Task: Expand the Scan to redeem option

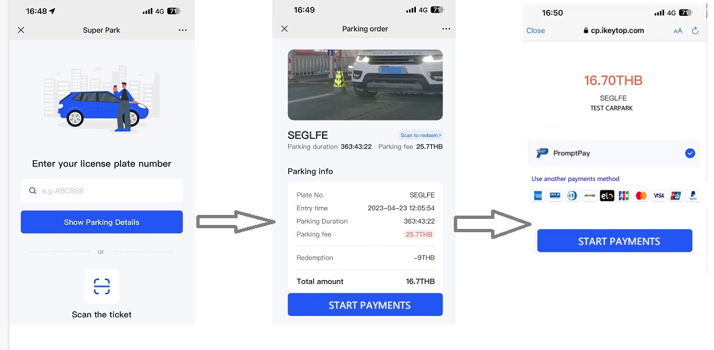Action: (x=421, y=135)
